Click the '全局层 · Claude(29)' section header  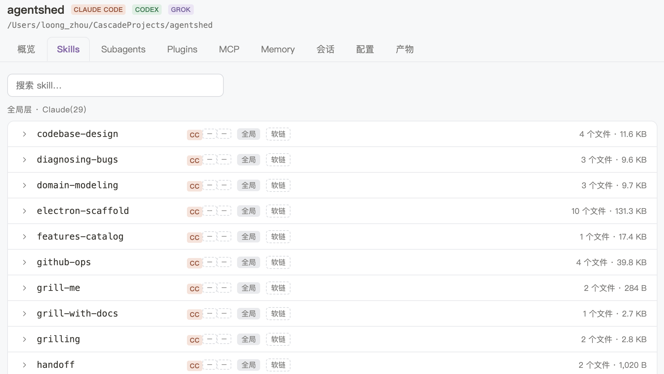tap(47, 109)
